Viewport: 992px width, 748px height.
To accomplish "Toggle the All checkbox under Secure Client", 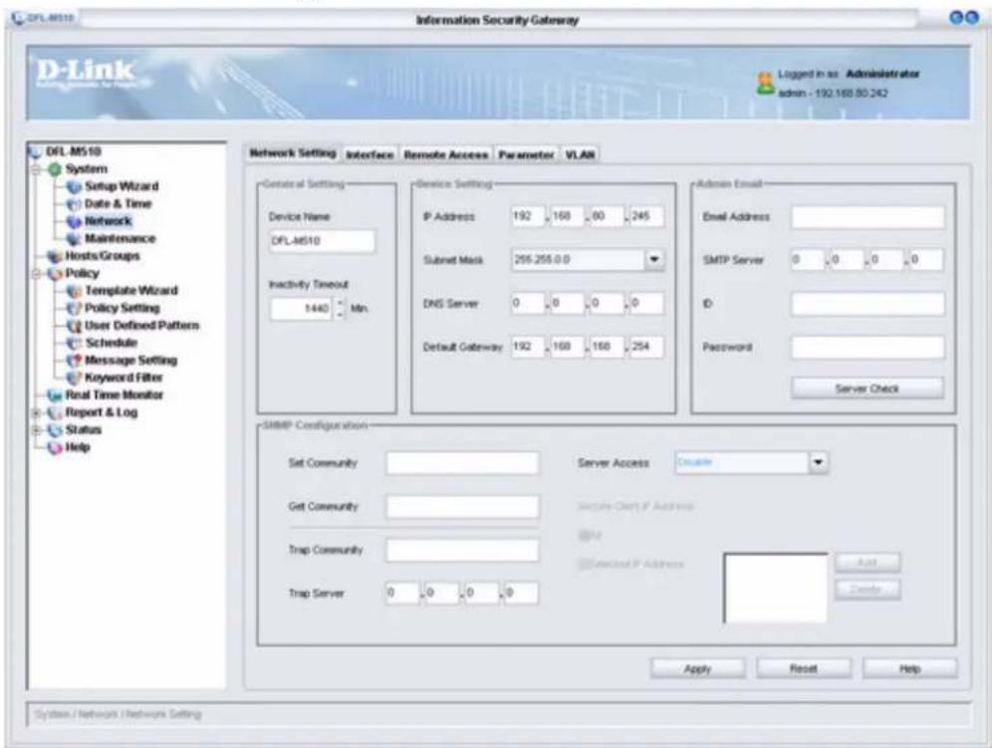I will click(x=584, y=536).
